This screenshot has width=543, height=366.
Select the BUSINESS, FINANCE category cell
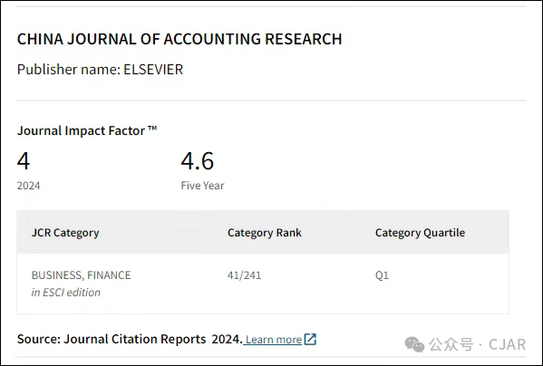pos(81,275)
